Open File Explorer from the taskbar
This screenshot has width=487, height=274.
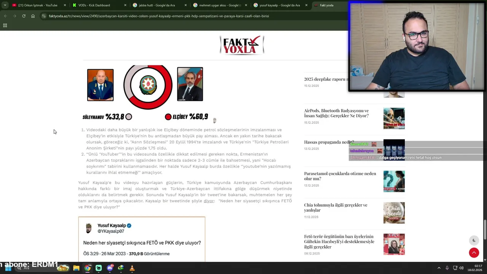click(76, 268)
